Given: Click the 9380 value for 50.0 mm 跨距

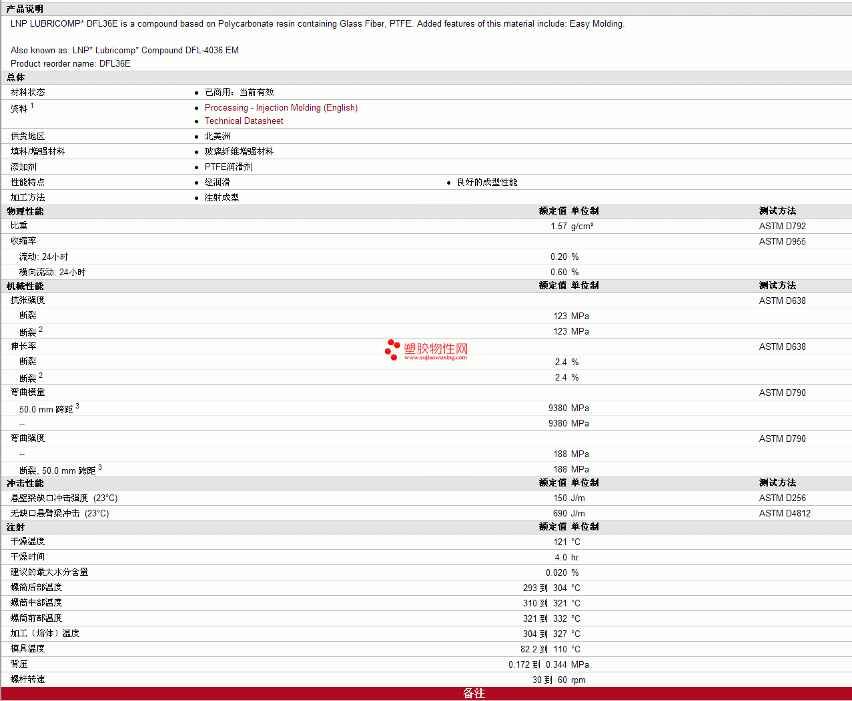Looking at the screenshot, I should [x=558, y=408].
